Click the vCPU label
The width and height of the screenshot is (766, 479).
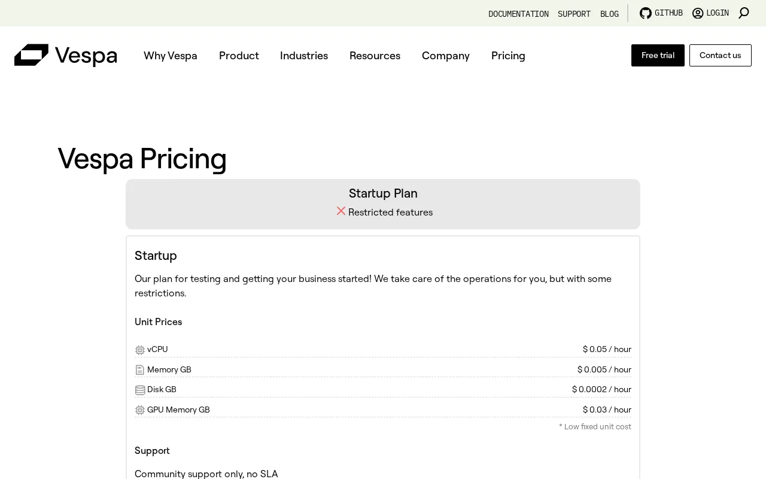click(x=157, y=349)
